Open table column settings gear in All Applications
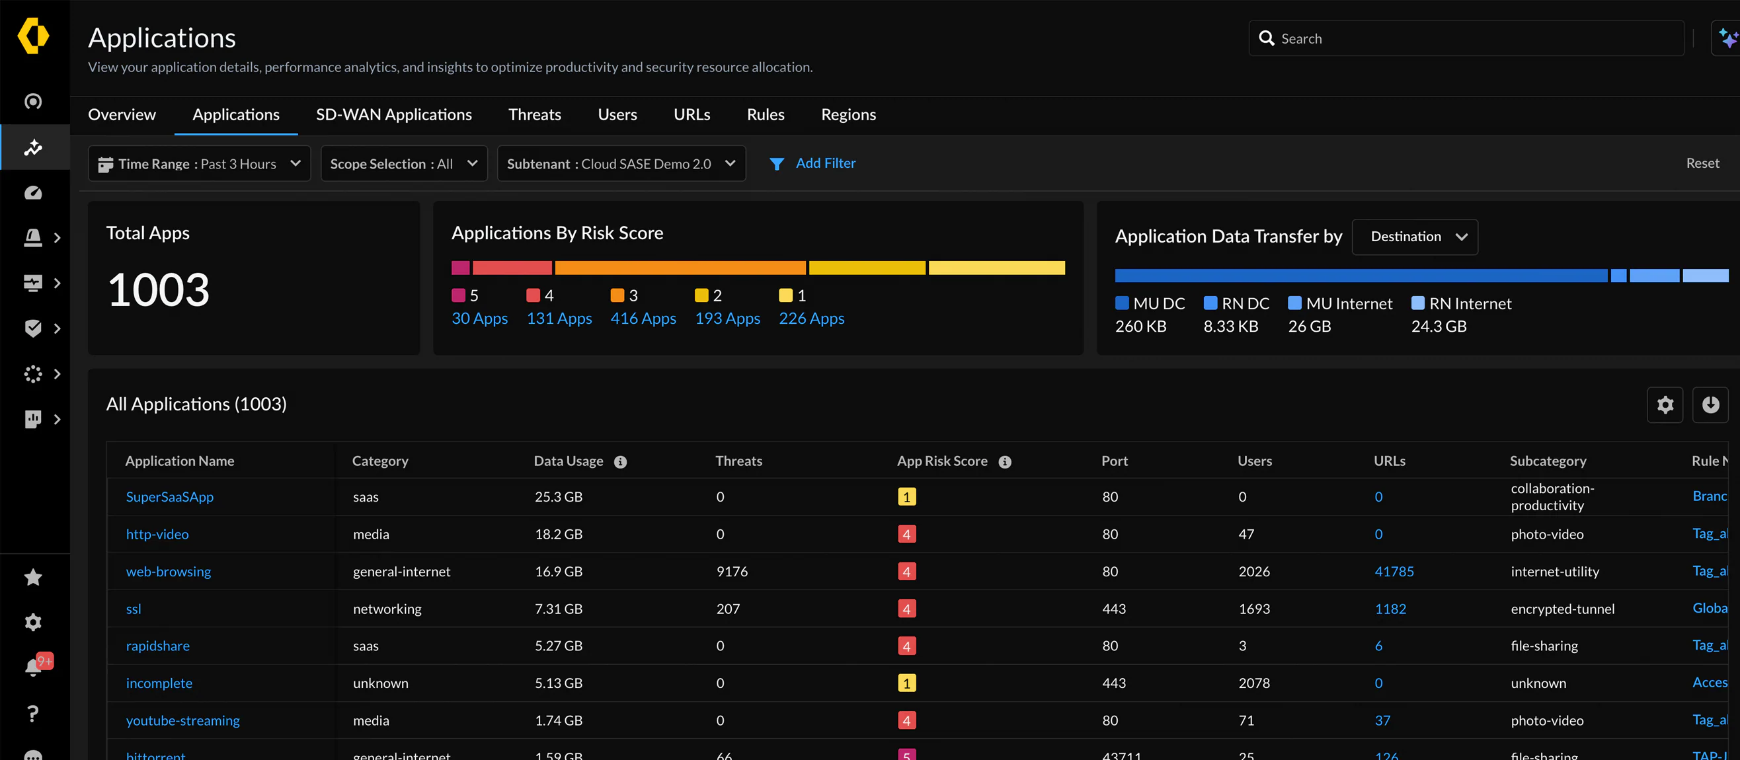 (1665, 405)
